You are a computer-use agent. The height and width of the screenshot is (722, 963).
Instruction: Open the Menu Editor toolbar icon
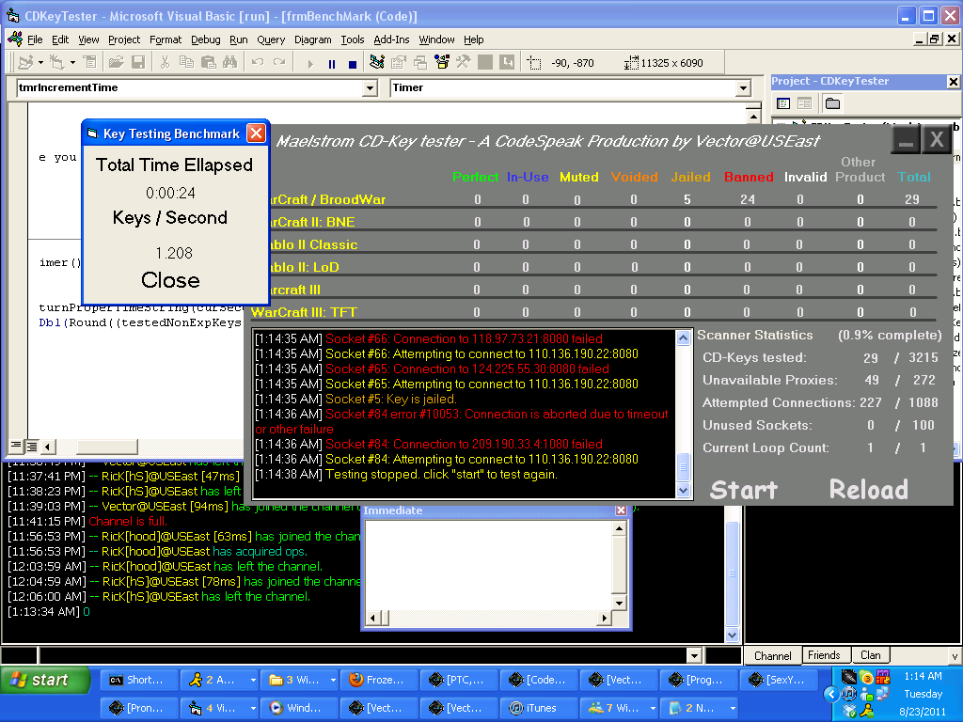[89, 63]
